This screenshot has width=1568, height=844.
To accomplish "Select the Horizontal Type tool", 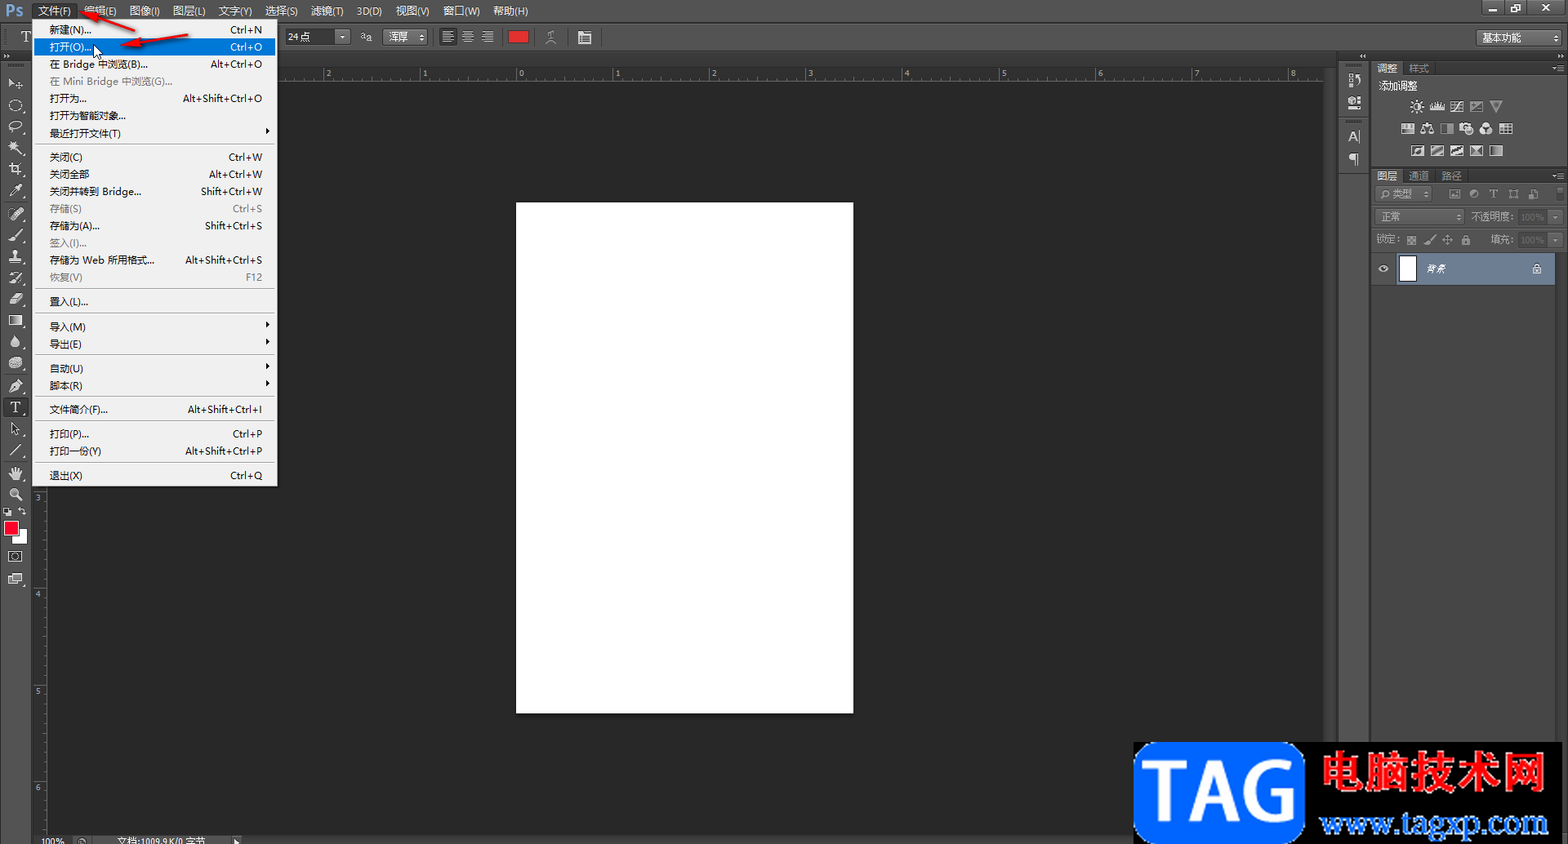I will tap(16, 407).
